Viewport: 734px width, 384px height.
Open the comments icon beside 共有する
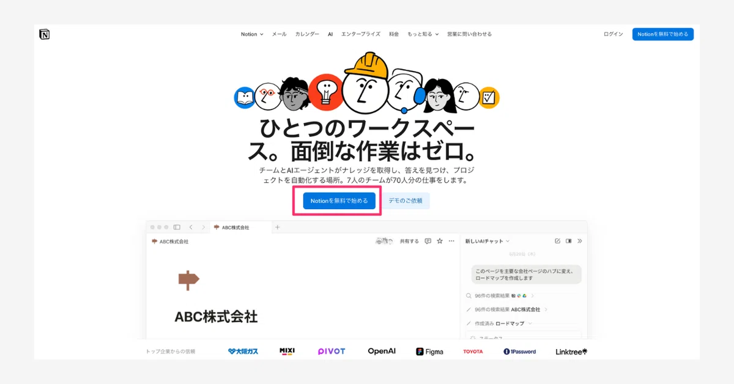428,241
